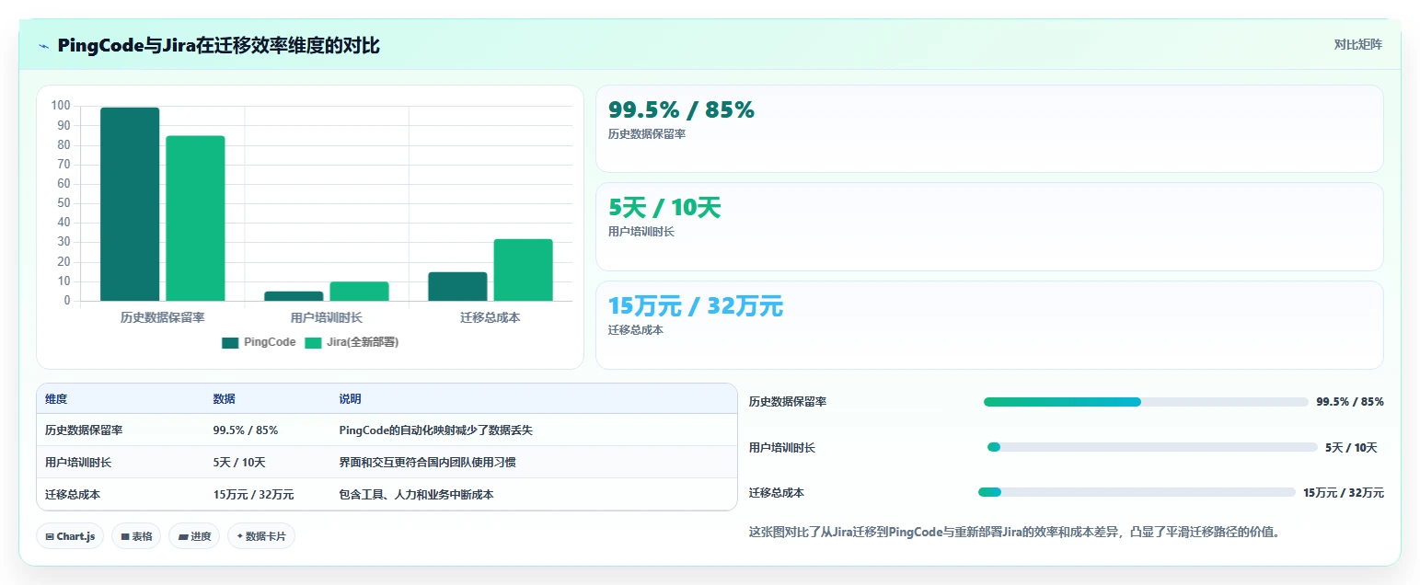Click the main title PingCode与Jira在迁移效率维度的对比
1420x585 pixels.
point(218,46)
